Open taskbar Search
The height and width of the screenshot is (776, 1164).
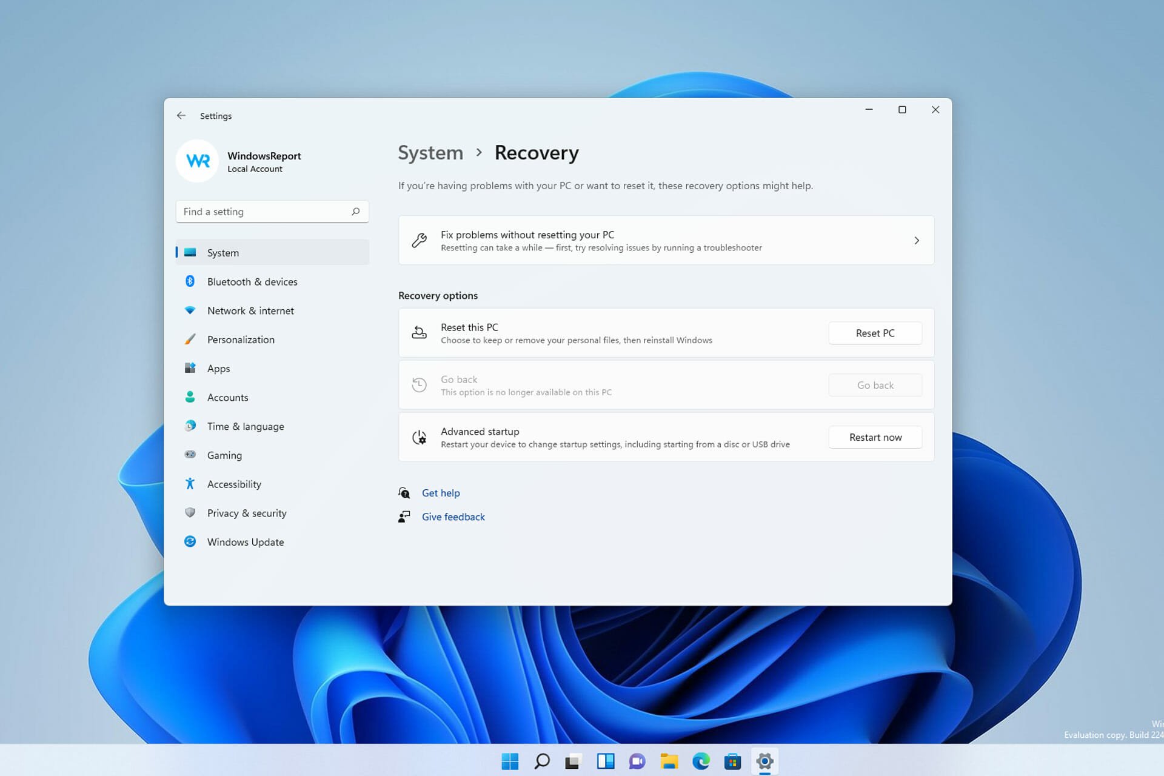click(542, 761)
